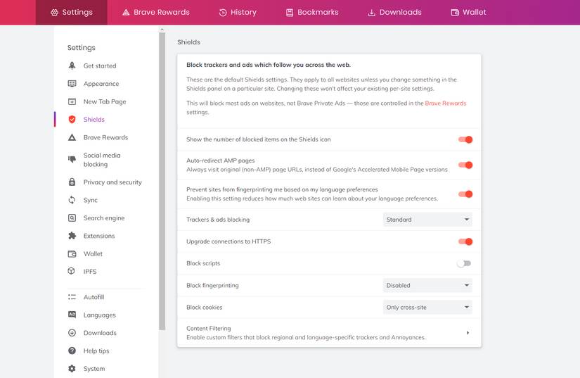Disable Upgrade connections to HTTPS toggle

465,241
